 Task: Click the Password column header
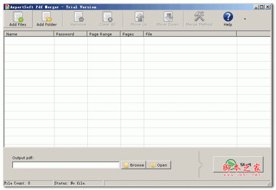[x=70, y=34]
